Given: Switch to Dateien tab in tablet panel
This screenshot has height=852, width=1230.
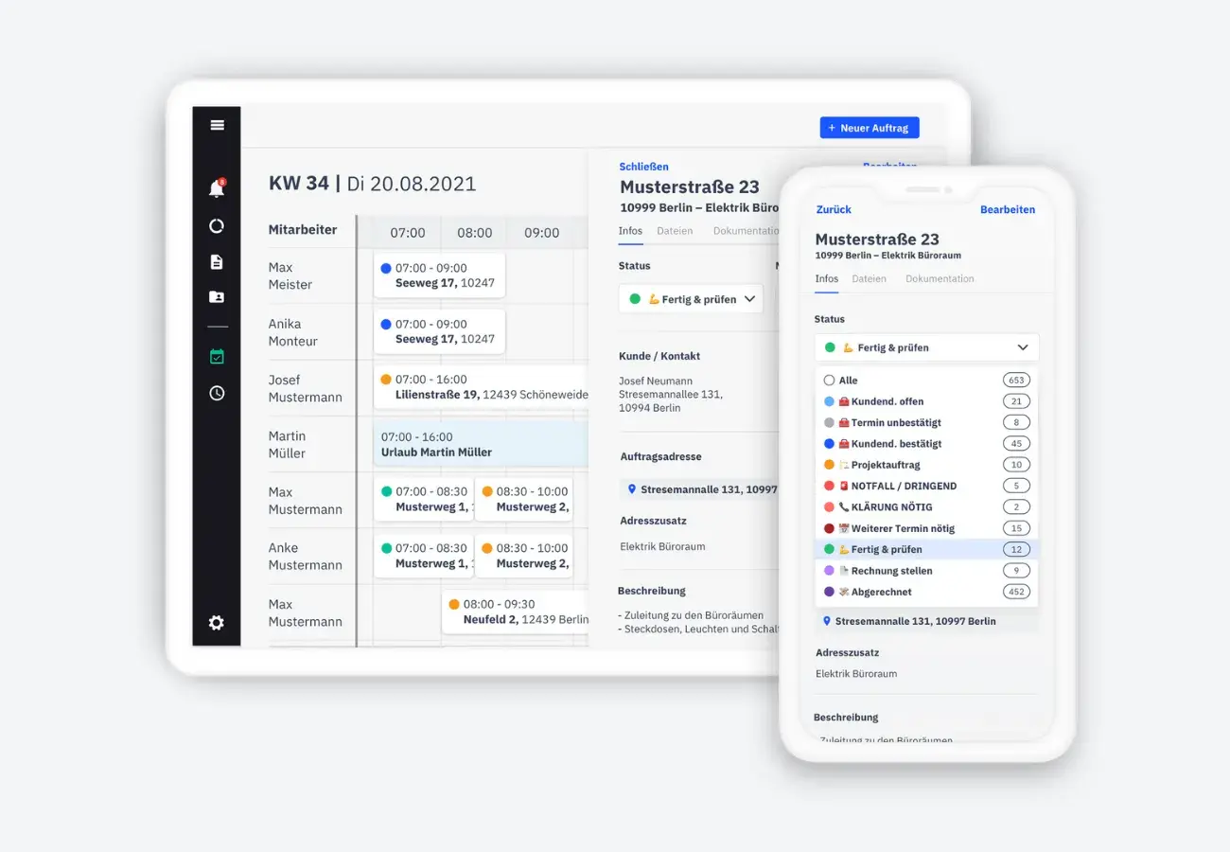Looking at the screenshot, I should coord(675,231).
